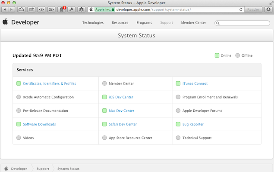Image resolution: width=274 pixels, height=172 pixels.
Task: Click the Apple logo in bottom breadcrumb
Action: (x=6, y=169)
